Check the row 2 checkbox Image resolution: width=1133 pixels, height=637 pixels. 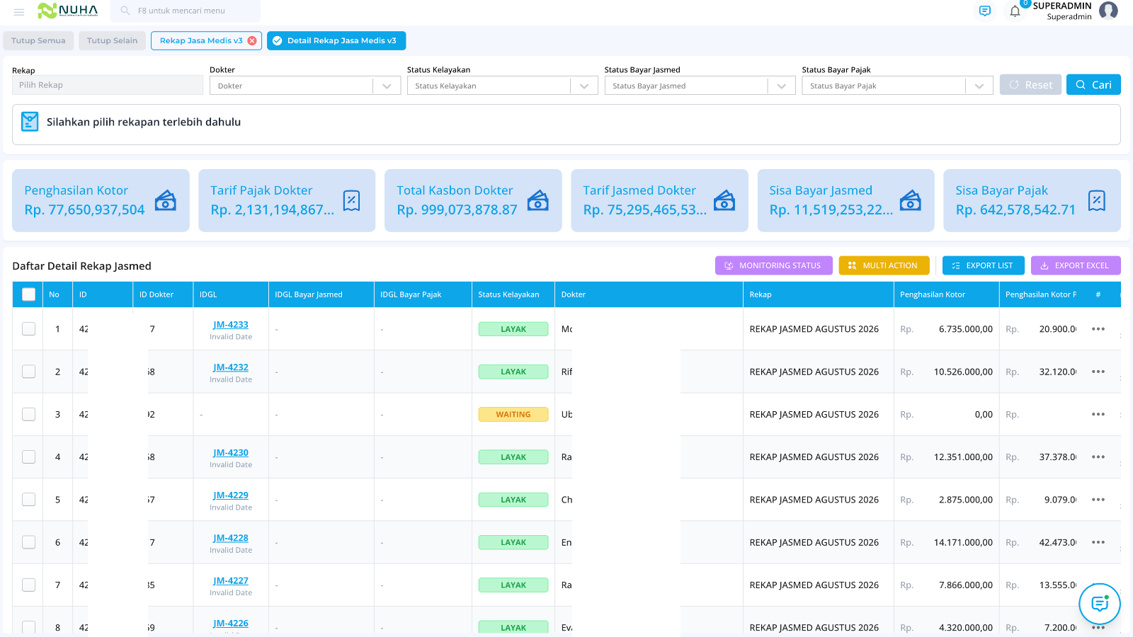tap(28, 372)
